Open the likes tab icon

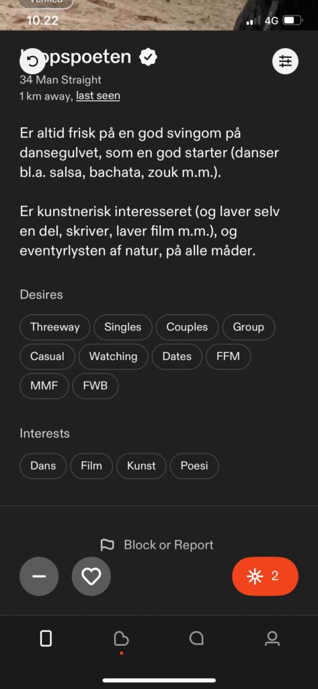point(121,639)
